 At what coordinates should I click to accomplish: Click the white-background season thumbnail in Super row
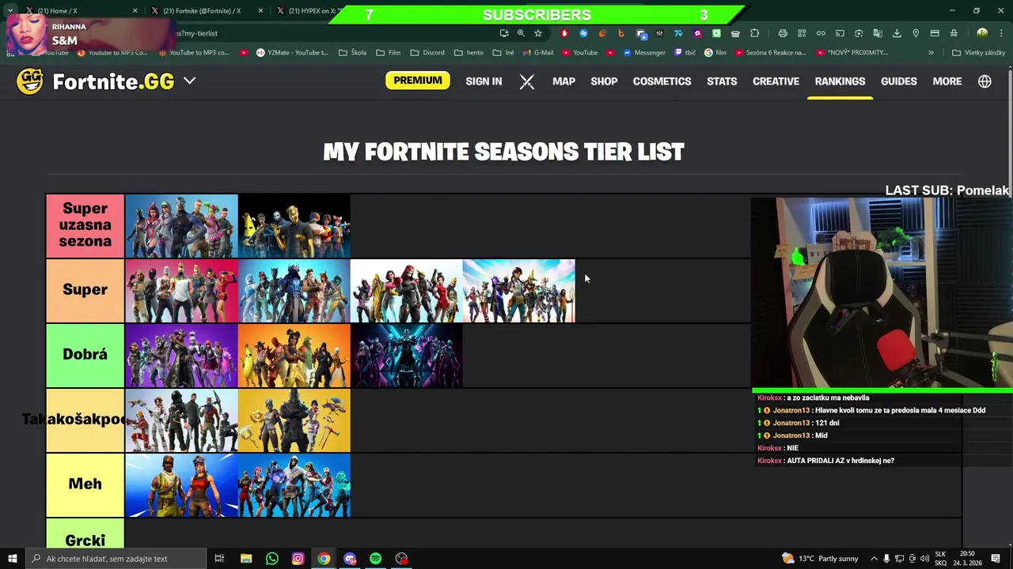[406, 291]
